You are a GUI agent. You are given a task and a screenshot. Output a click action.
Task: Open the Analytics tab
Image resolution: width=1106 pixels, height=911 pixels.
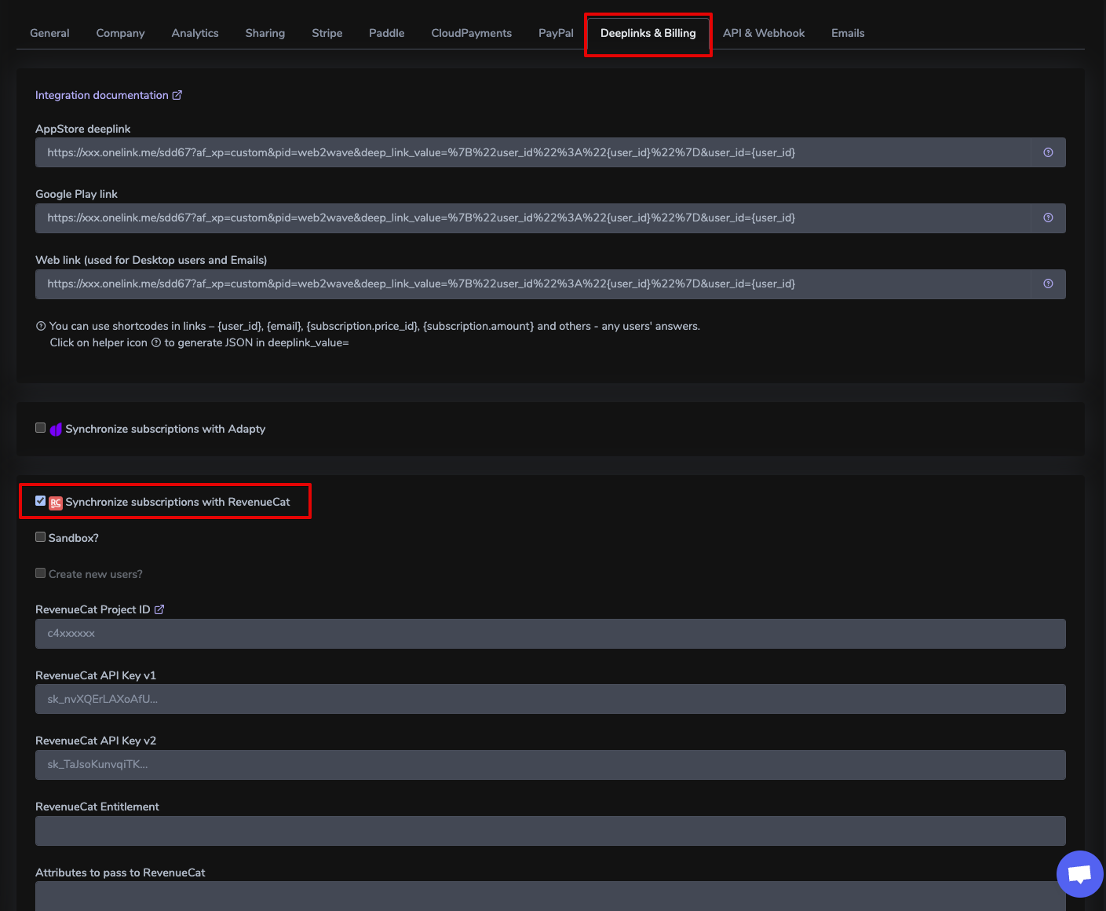[x=195, y=33]
